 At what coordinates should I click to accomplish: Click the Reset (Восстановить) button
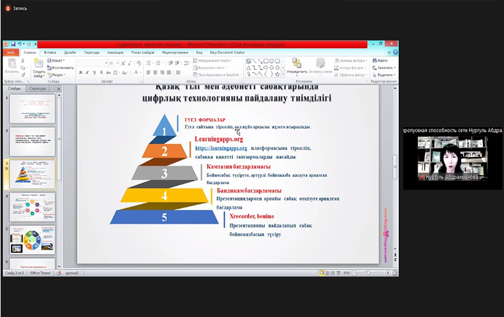[x=61, y=68]
